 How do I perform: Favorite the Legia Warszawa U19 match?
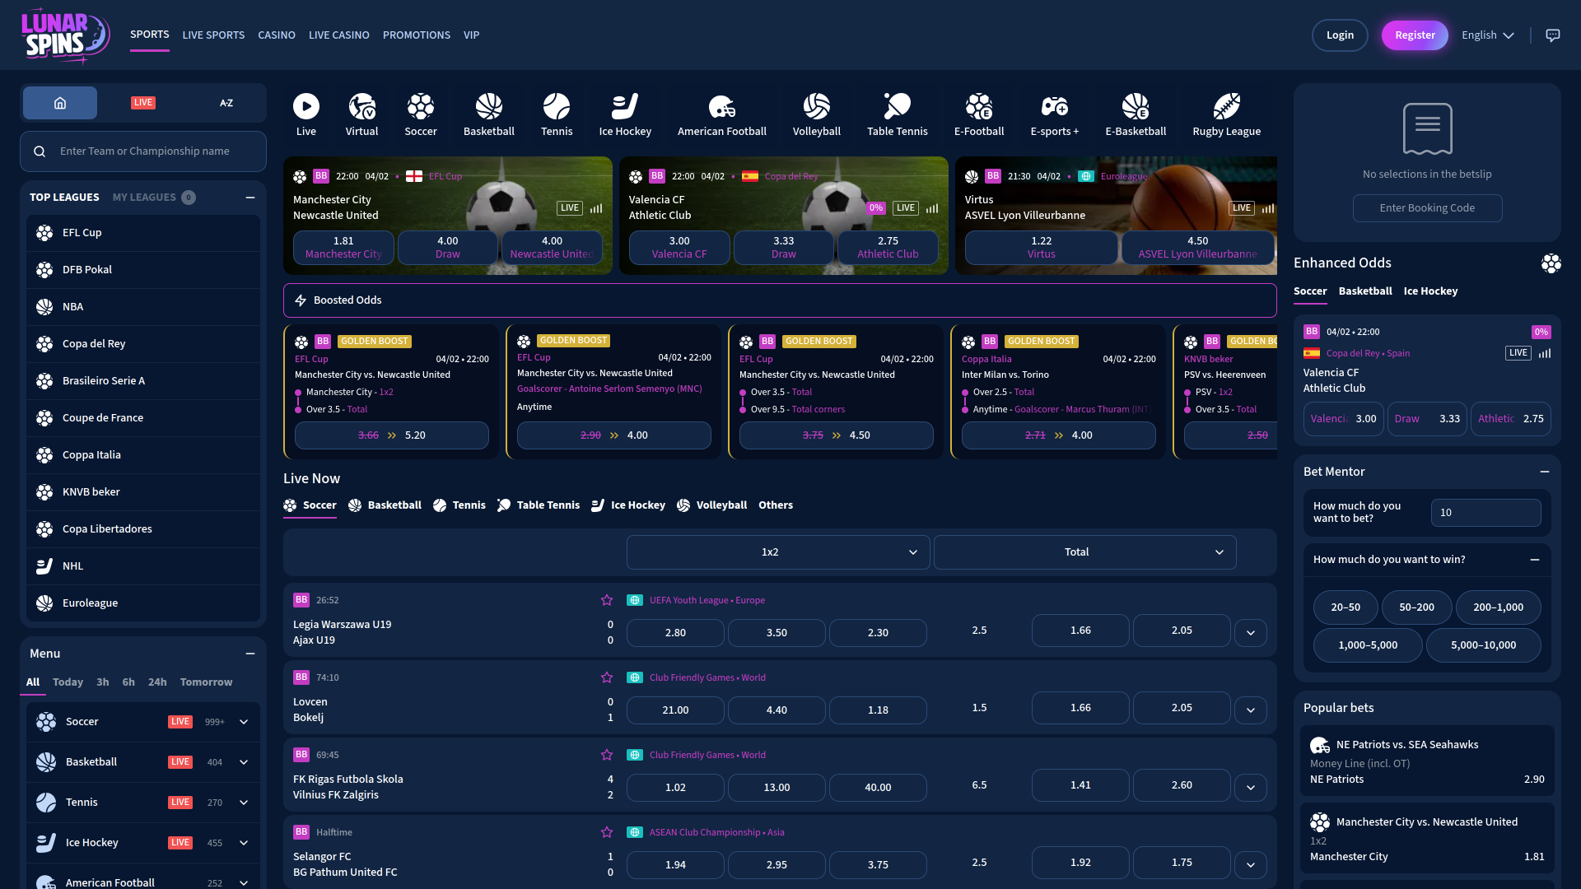click(x=607, y=599)
